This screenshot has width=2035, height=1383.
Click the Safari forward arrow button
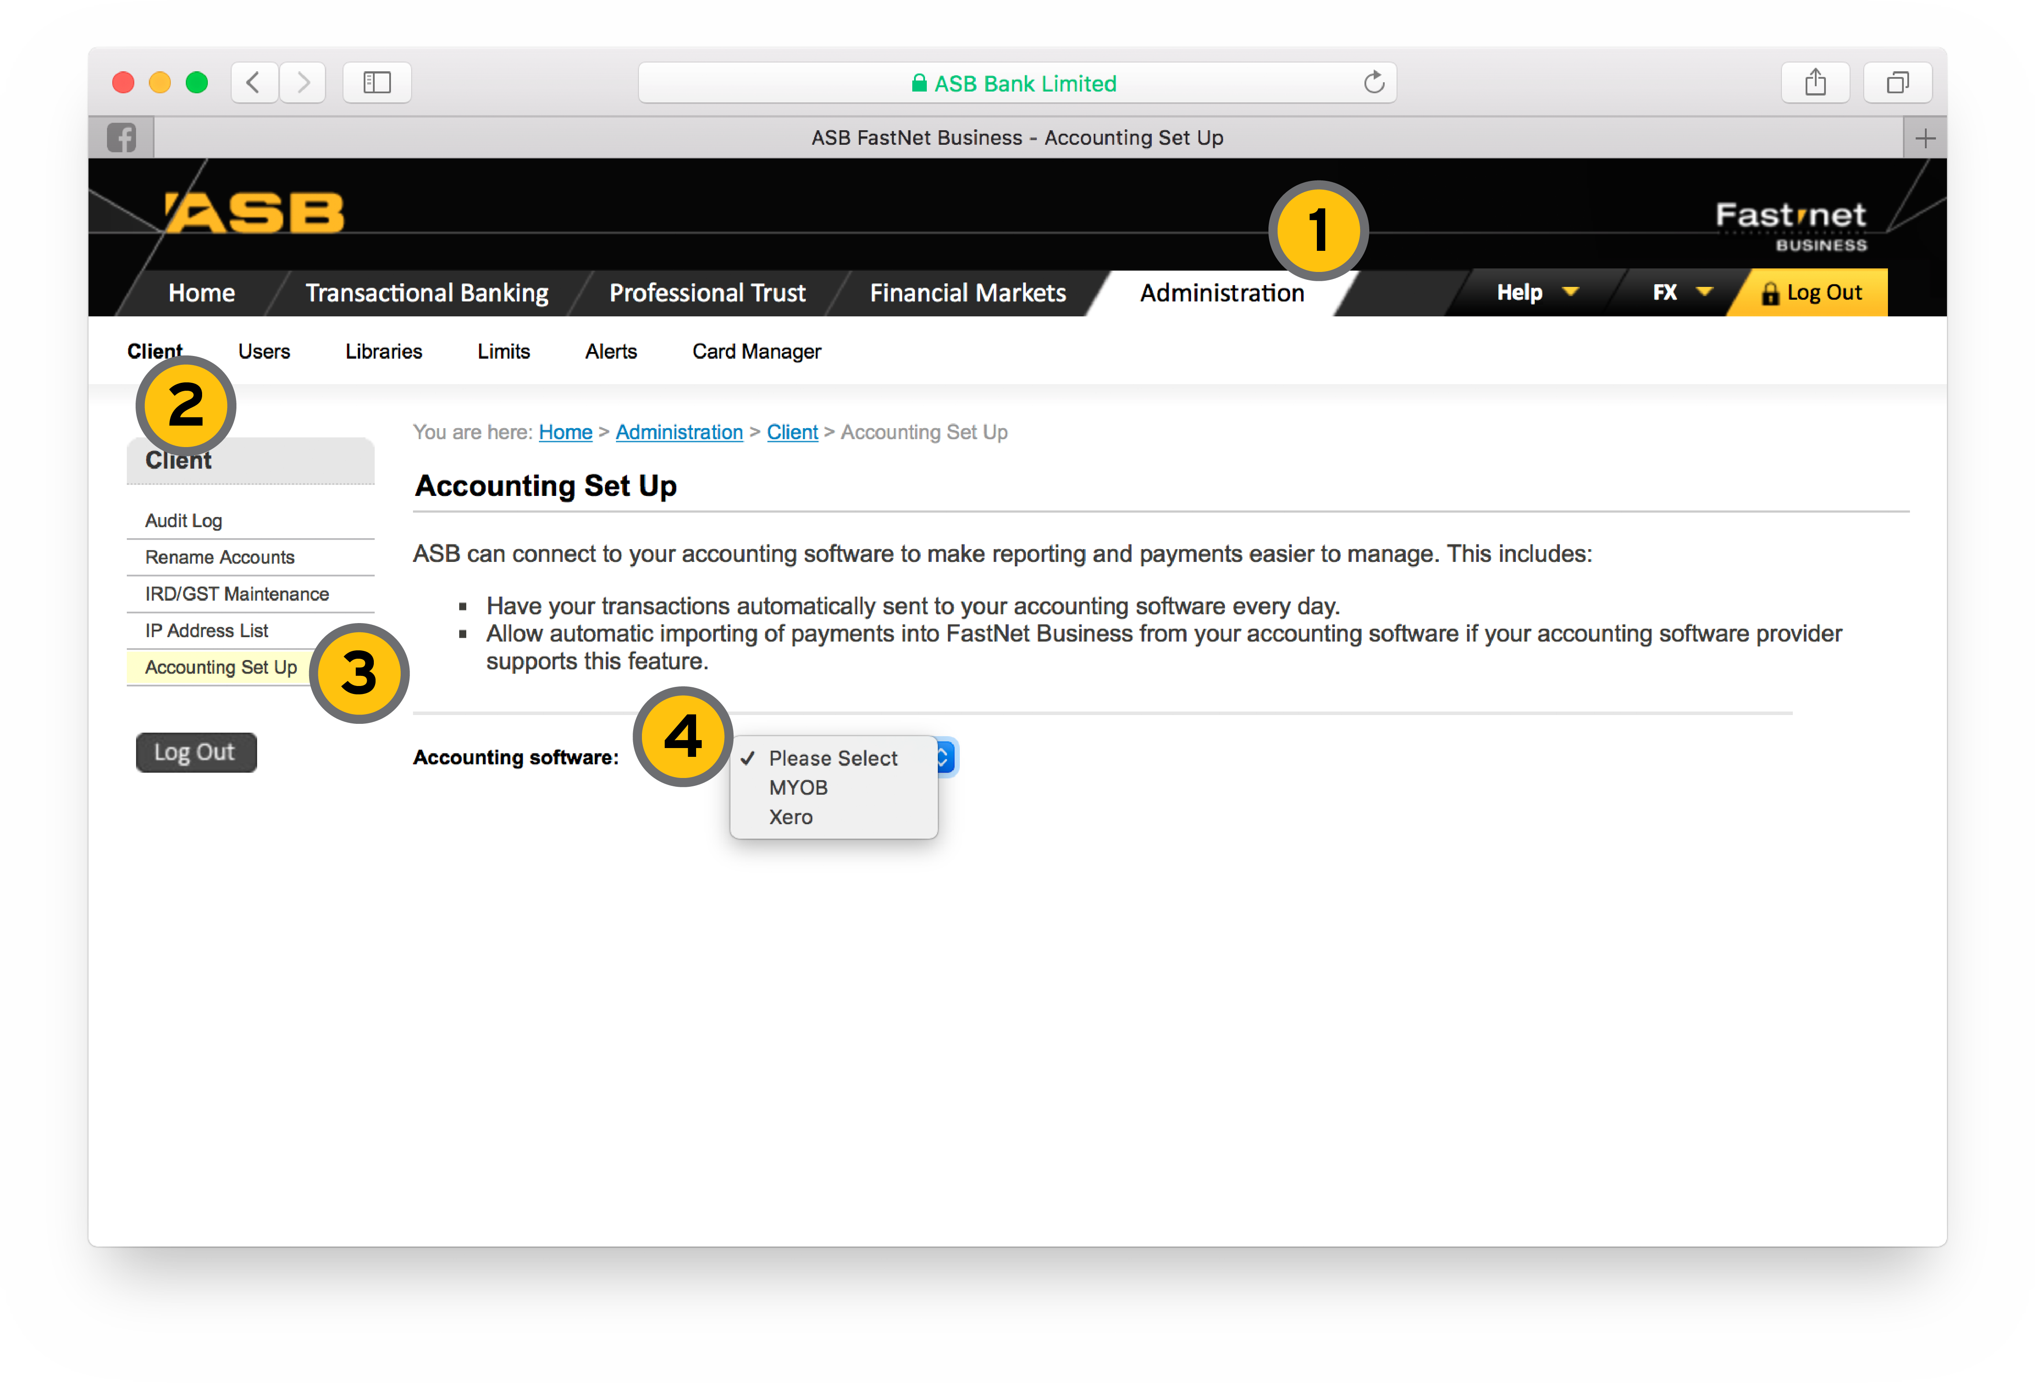click(303, 83)
